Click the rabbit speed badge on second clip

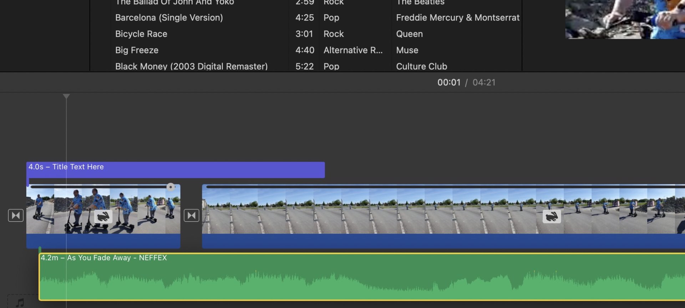pos(552,217)
